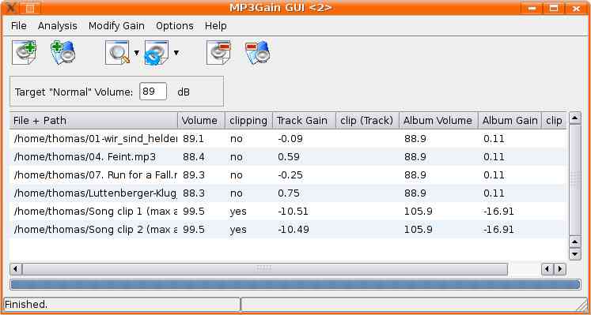Click the Target Normal Volume input field
The width and height of the screenshot is (591, 315).
click(153, 92)
